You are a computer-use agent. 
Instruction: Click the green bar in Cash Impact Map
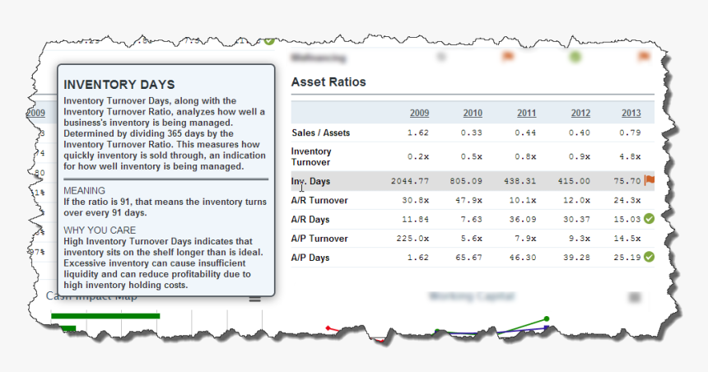[x=105, y=315]
